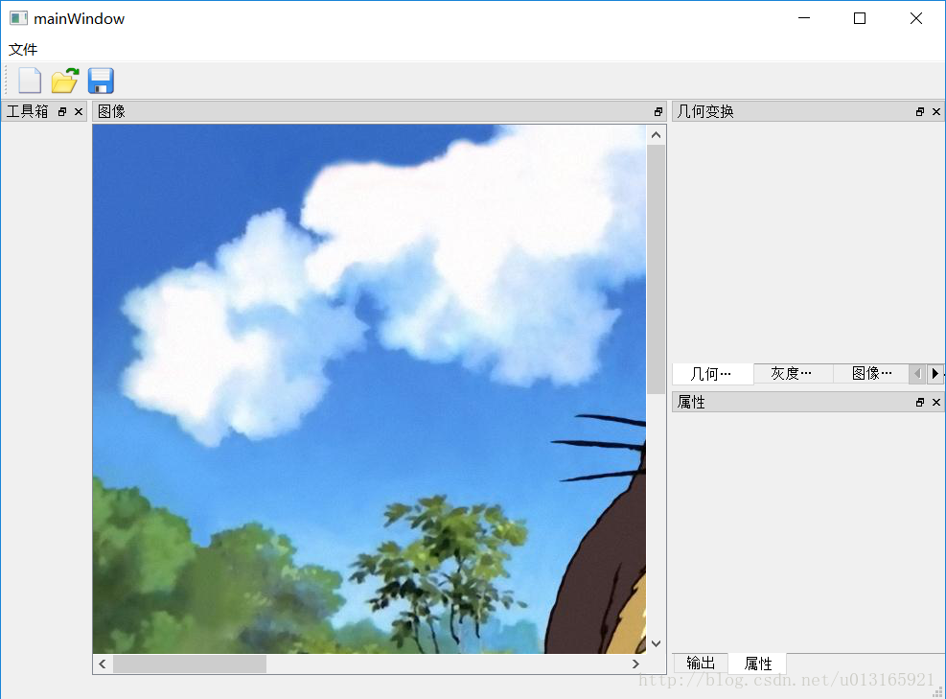Select the 属性 bottom tab
This screenshot has width=946, height=699.
tap(758, 664)
